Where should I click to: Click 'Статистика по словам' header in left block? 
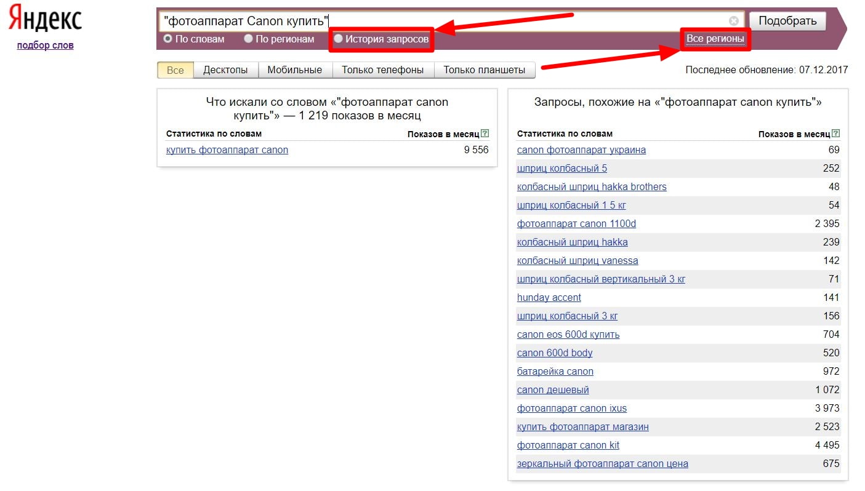click(x=214, y=134)
